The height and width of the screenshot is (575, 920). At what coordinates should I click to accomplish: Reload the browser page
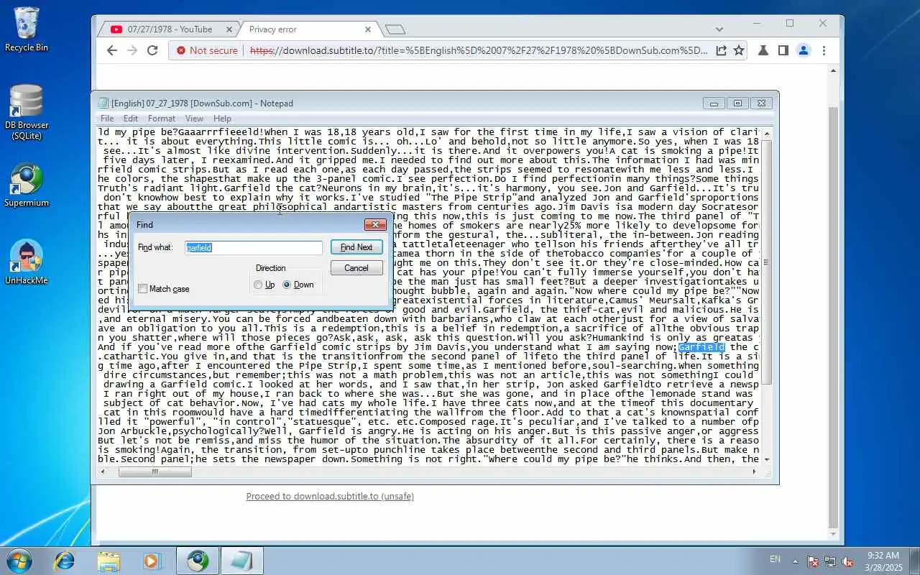click(152, 50)
